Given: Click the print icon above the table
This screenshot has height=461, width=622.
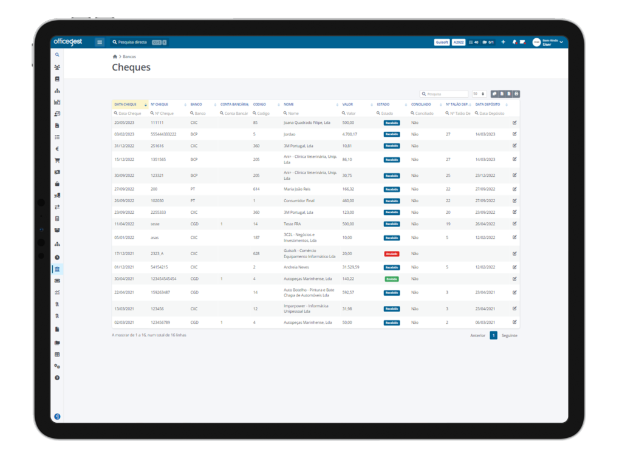Looking at the screenshot, I should coord(516,94).
